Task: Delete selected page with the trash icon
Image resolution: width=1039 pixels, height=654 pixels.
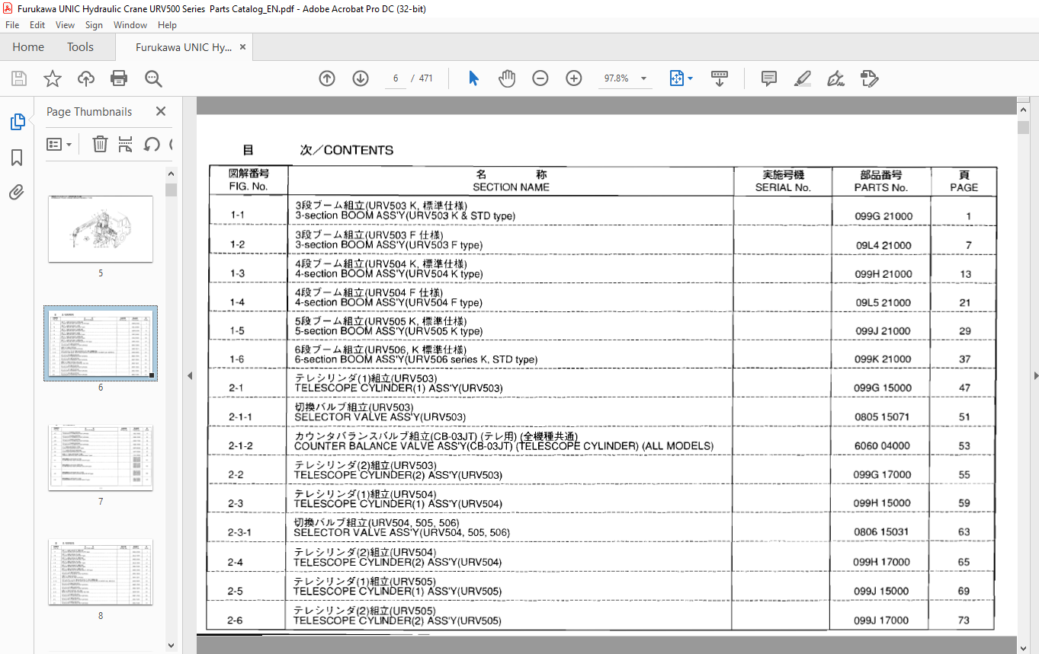Action: coord(100,144)
